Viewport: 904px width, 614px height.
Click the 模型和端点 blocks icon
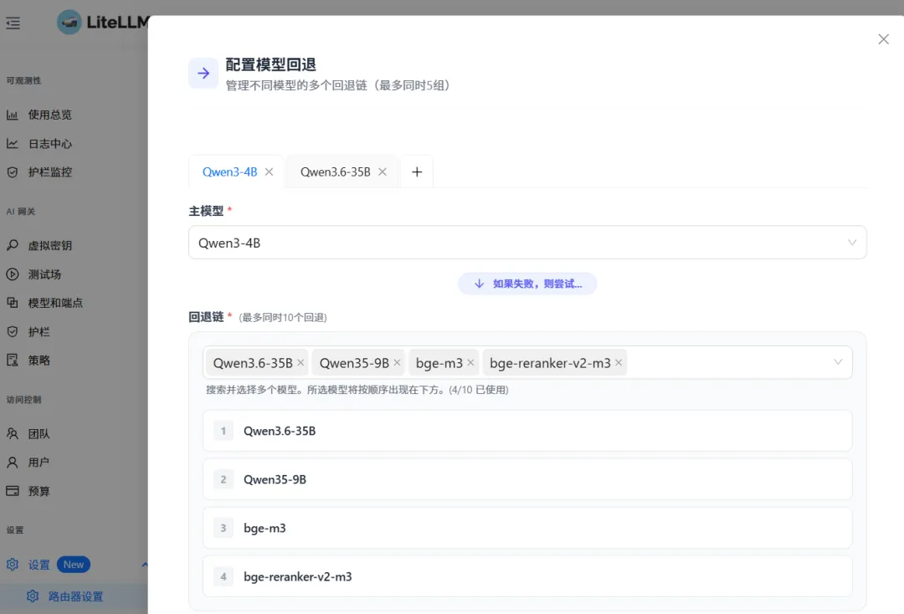[12, 302]
